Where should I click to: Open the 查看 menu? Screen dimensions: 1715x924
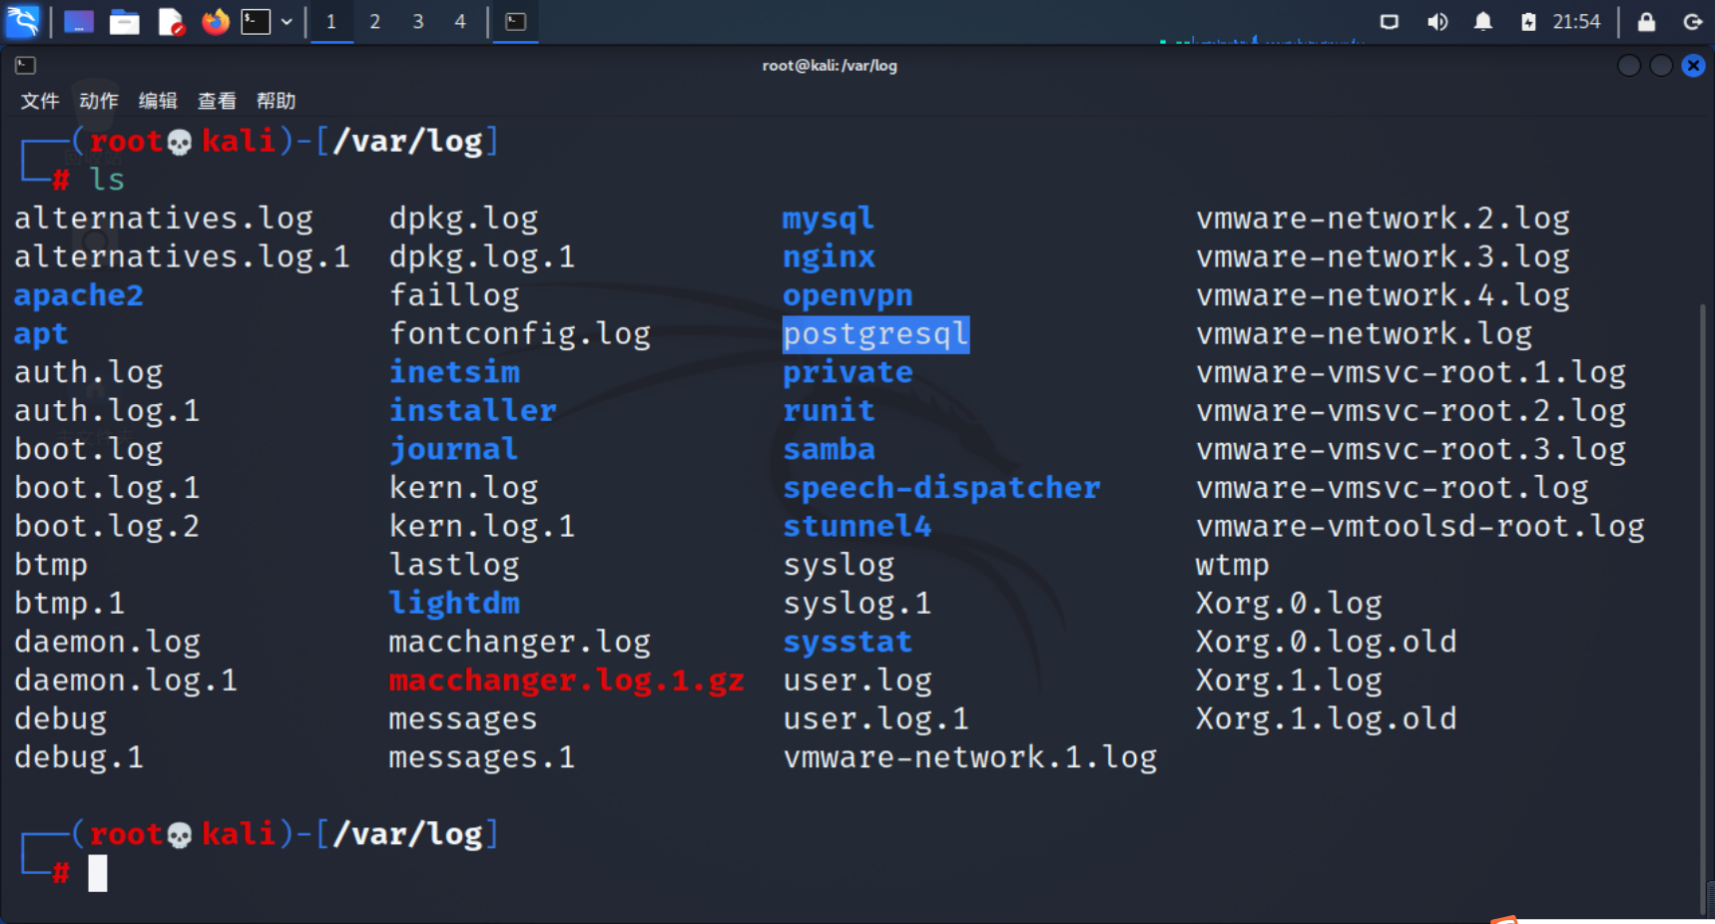coord(217,101)
